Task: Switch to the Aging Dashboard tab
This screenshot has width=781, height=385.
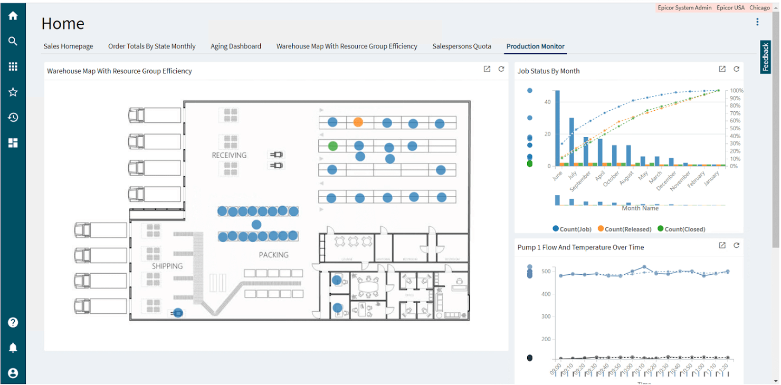Action: [236, 46]
